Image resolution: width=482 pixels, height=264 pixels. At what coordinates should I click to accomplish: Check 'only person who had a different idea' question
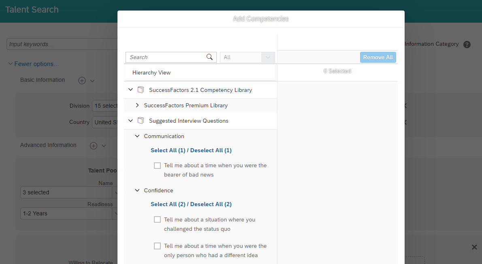(157, 246)
